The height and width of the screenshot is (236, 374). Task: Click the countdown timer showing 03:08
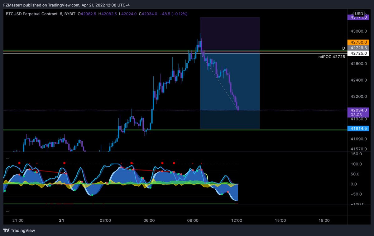(358, 114)
